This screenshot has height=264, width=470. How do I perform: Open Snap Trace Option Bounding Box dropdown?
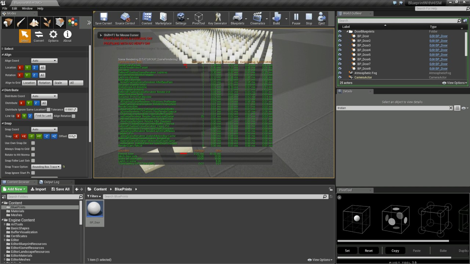pyautogui.click(x=46, y=167)
